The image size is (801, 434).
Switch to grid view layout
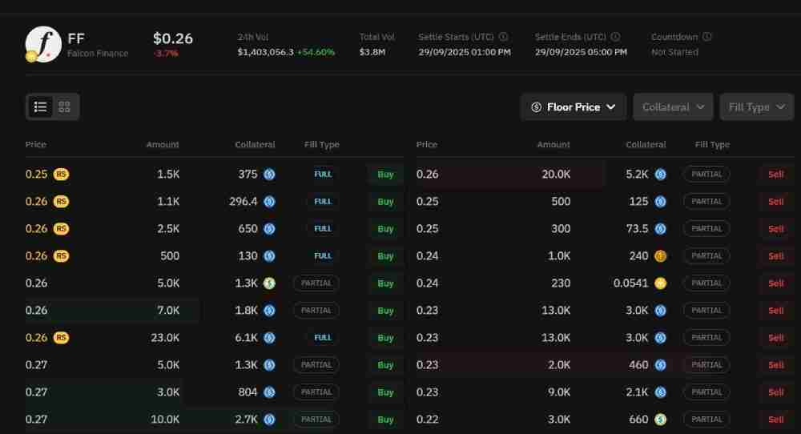pyautogui.click(x=65, y=106)
